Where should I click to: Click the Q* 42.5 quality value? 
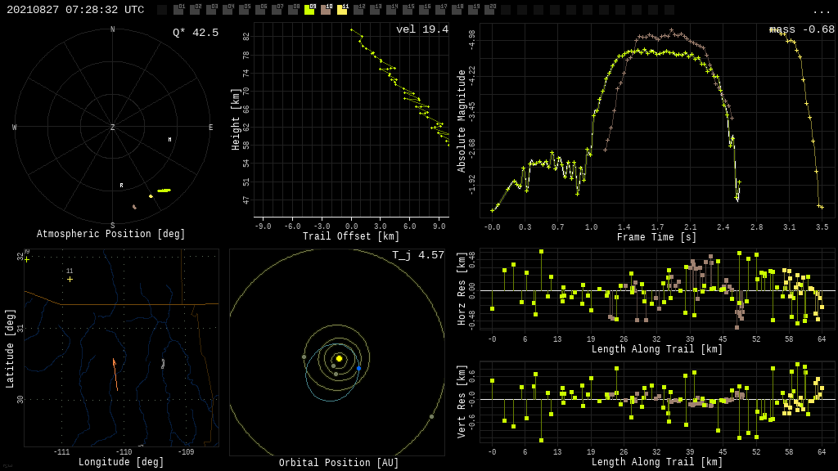pos(195,33)
